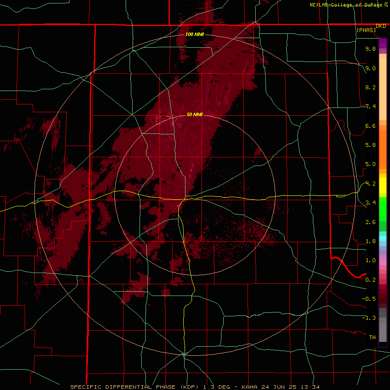
Task: Click the 9.8 value on the color scale
Action: tap(370, 49)
